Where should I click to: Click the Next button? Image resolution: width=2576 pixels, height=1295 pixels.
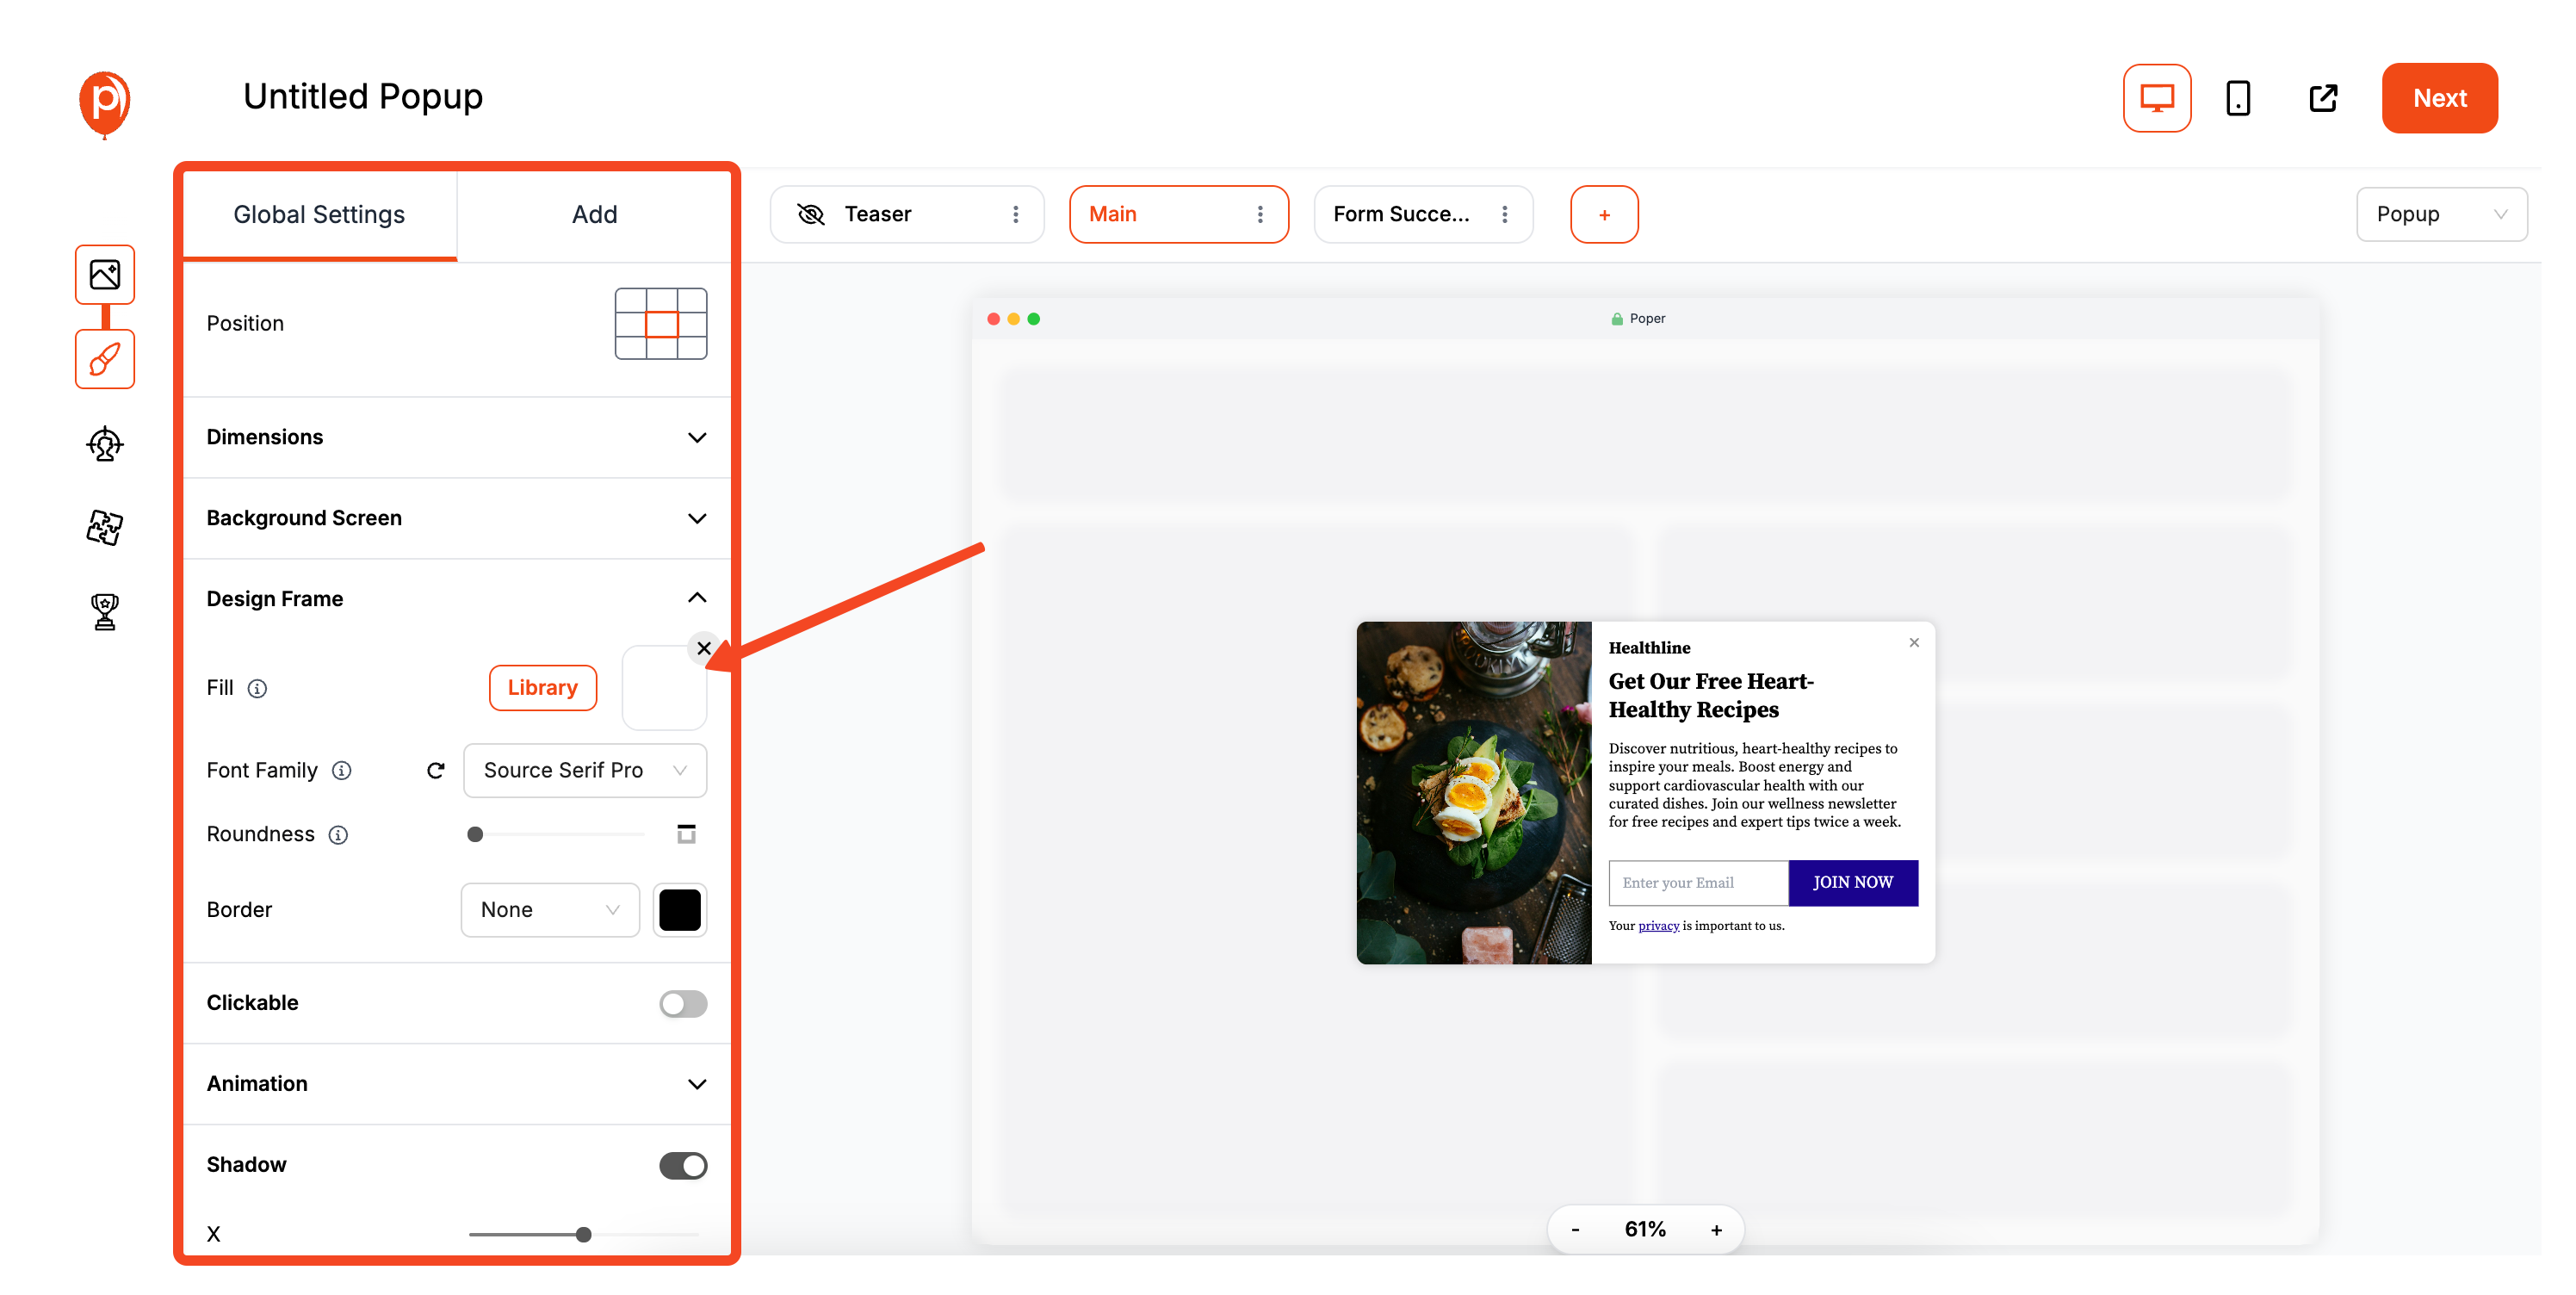pos(2439,98)
